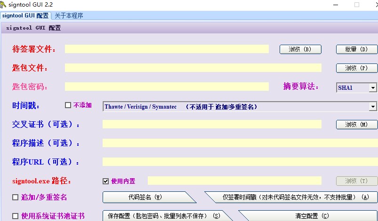Uncheck the 使用内置 signtool checkbox
The image size is (378, 221).
[105, 181]
